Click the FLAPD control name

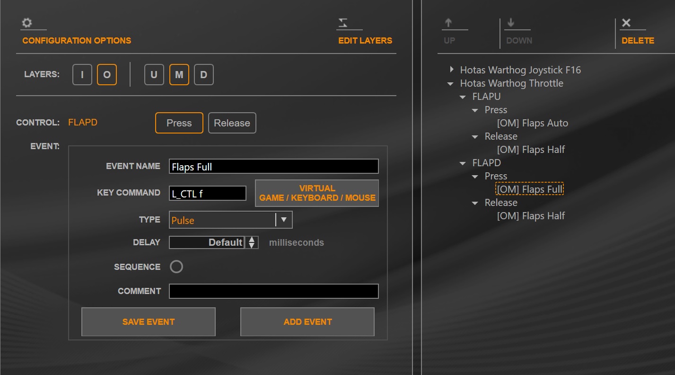[83, 123]
